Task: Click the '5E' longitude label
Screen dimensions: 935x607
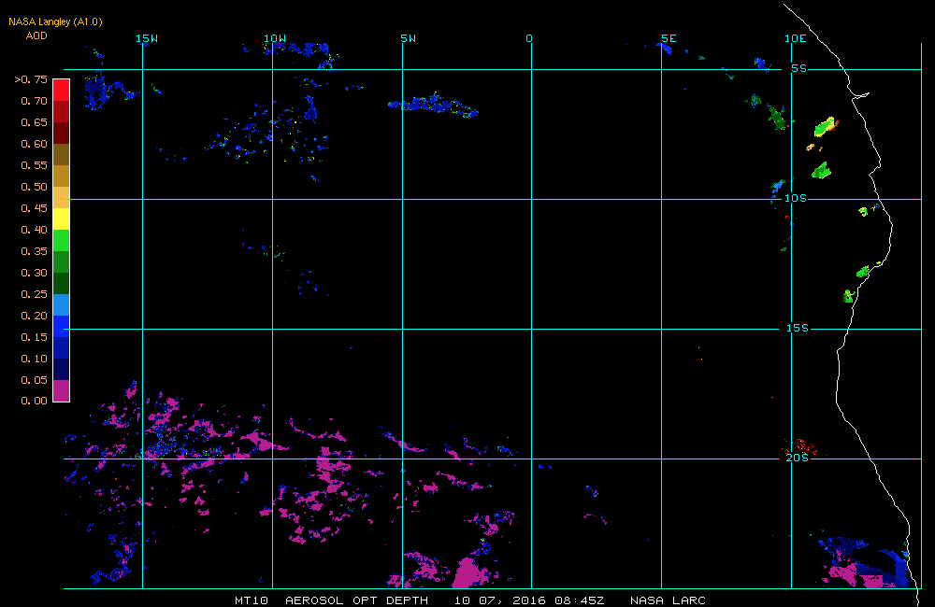Action: tap(669, 38)
